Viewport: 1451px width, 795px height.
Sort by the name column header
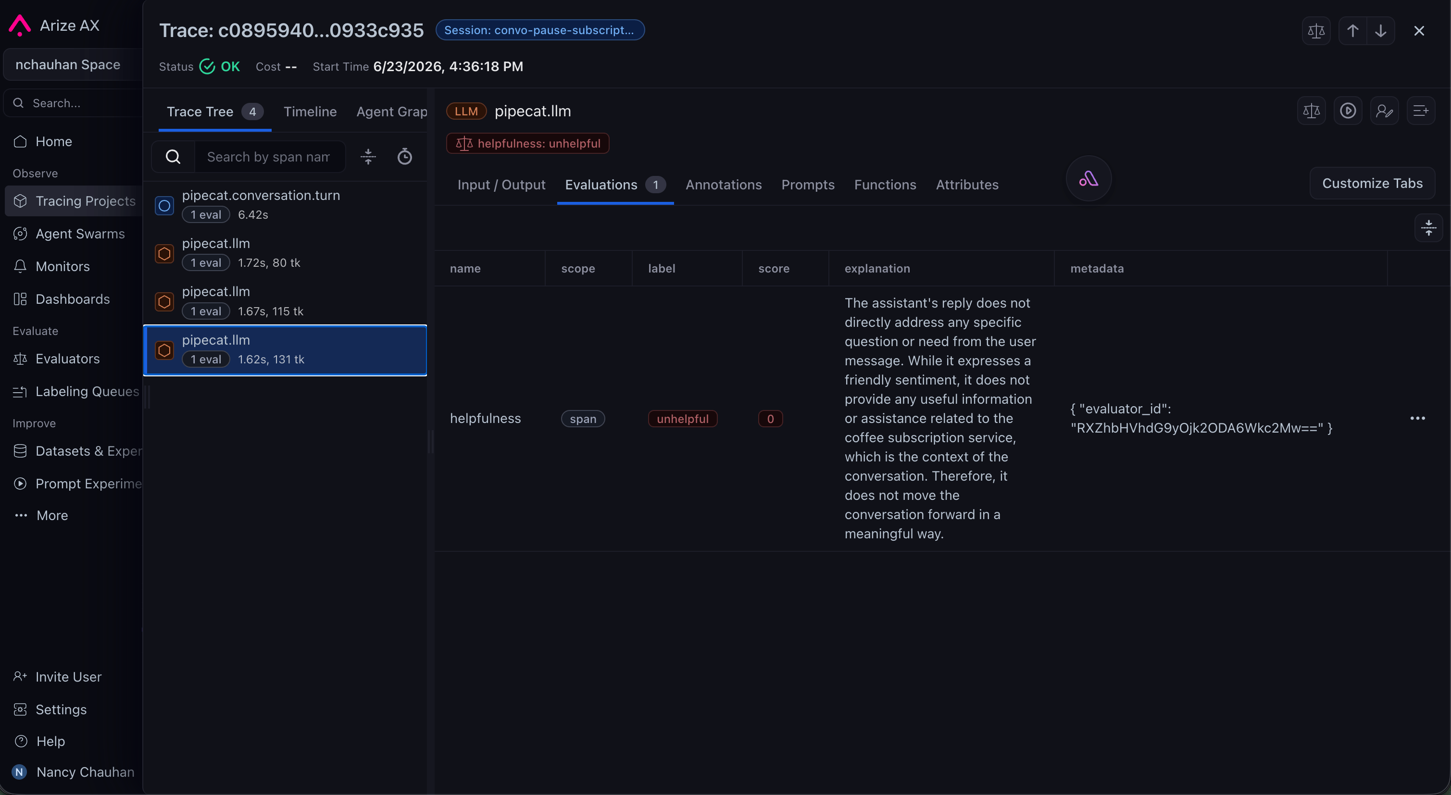(x=465, y=269)
